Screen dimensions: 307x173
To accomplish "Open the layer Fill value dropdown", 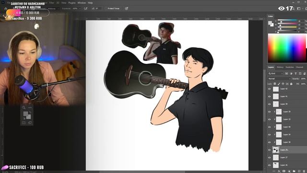I will pyautogui.click(x=303, y=84).
